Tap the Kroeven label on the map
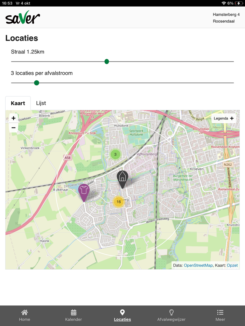The width and height of the screenshot is (245, 326). (x=197, y=169)
